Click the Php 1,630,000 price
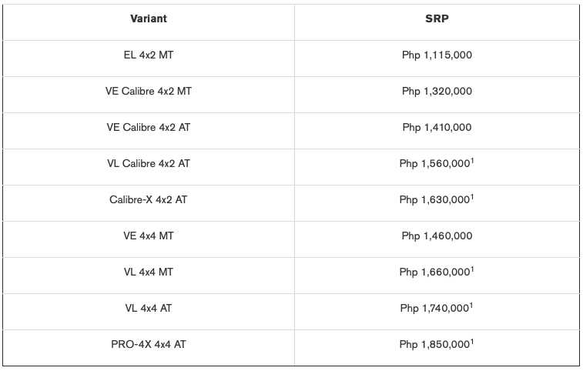 tap(436, 199)
